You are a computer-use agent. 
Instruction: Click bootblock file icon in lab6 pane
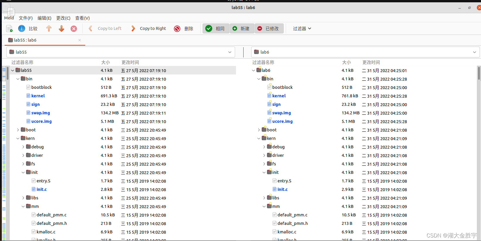(x=269, y=87)
